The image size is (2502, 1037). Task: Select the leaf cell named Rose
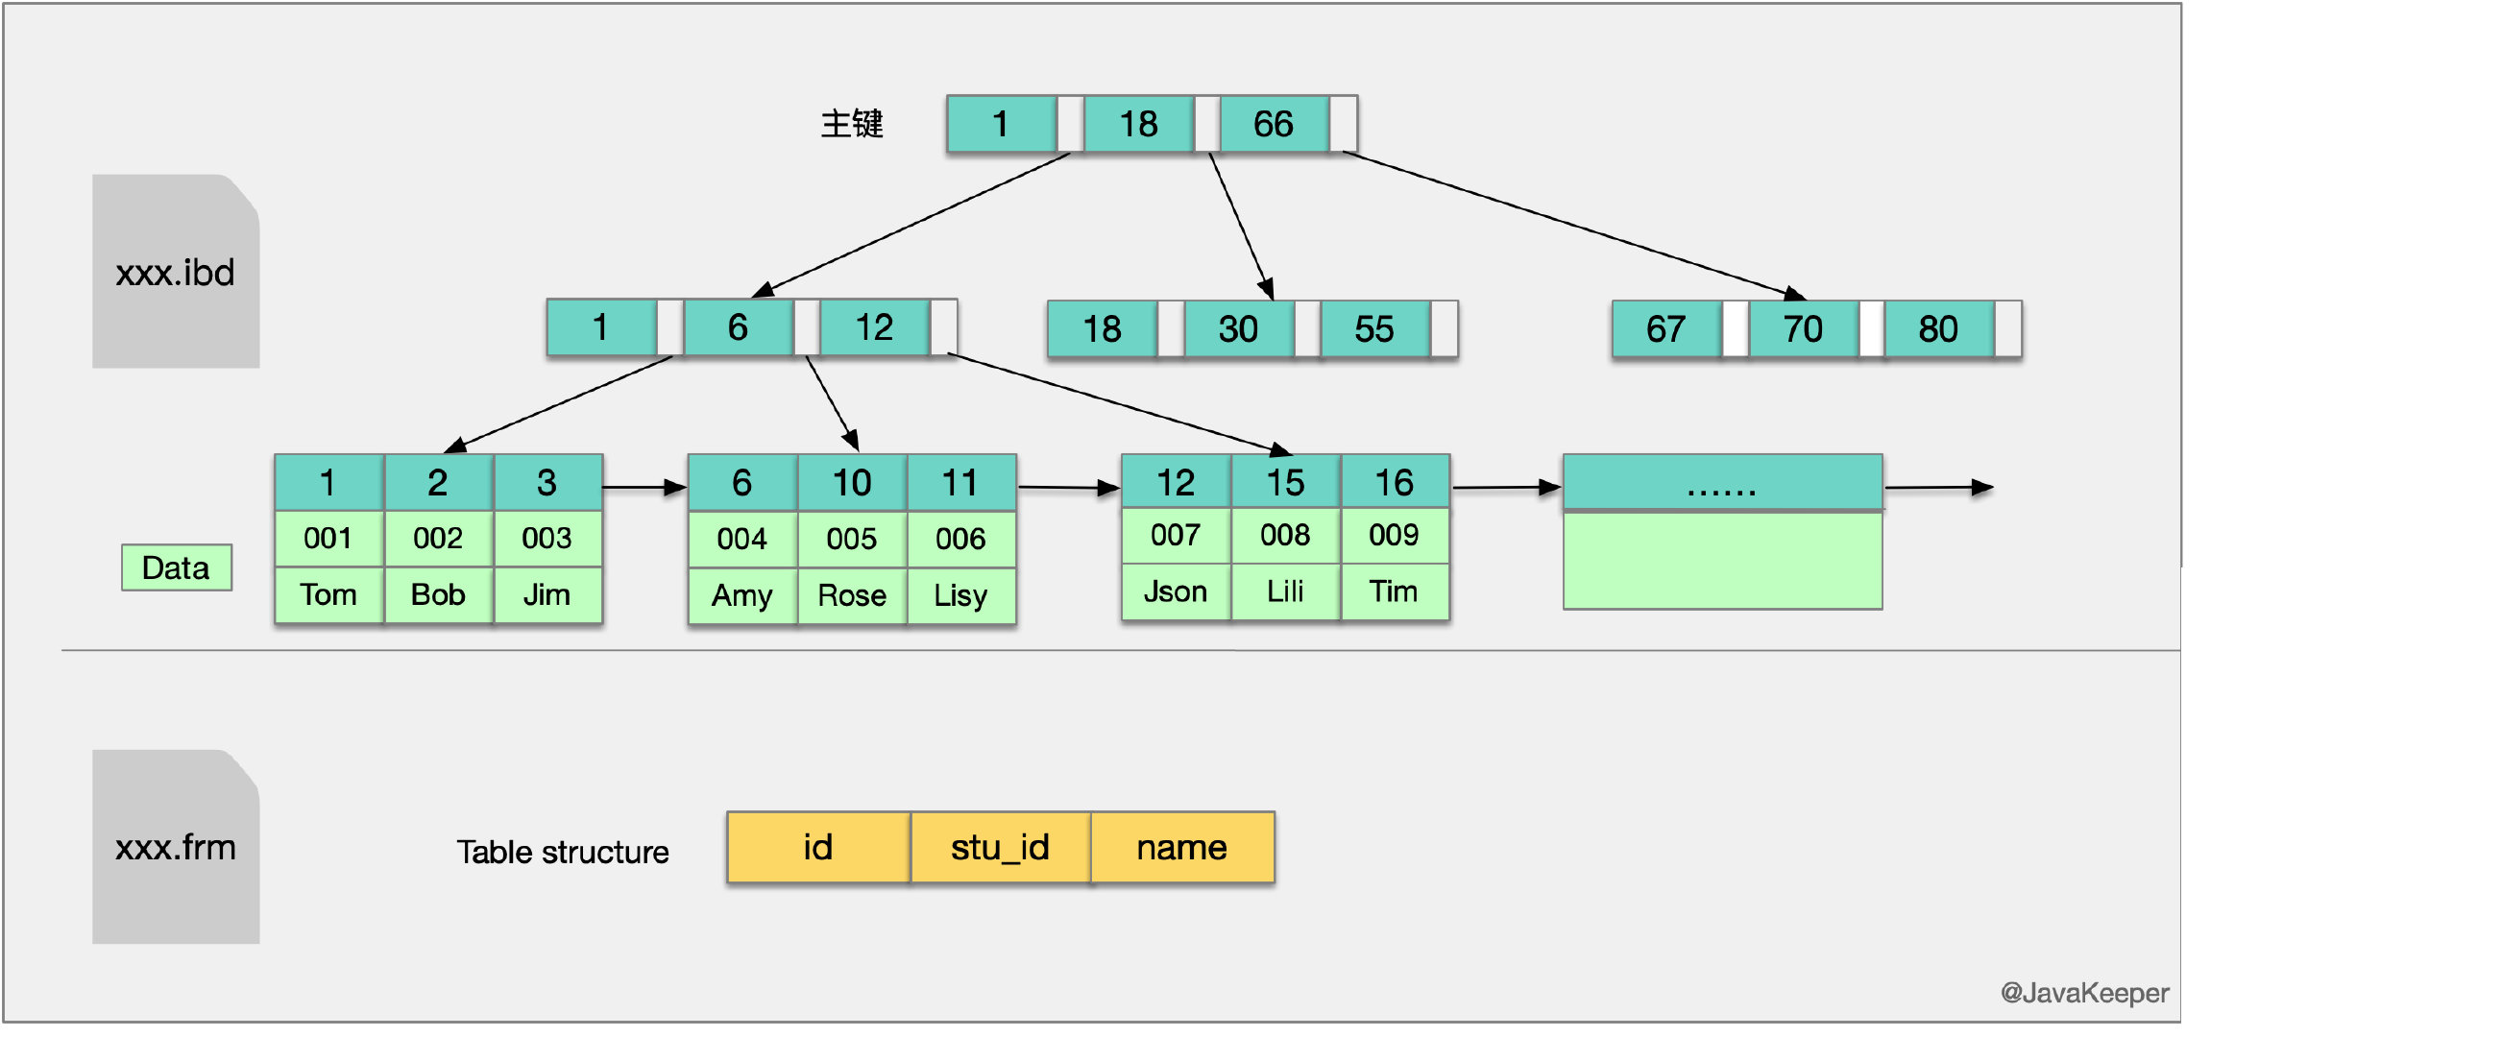click(852, 594)
